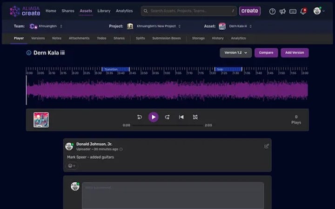This screenshot has height=209, width=335.
Task: Expand the Asset selector dropdown
Action: 250,26
